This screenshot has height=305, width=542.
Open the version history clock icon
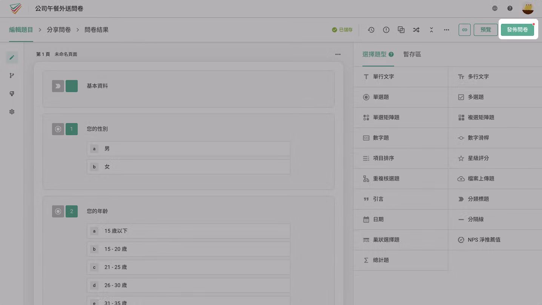point(371,30)
